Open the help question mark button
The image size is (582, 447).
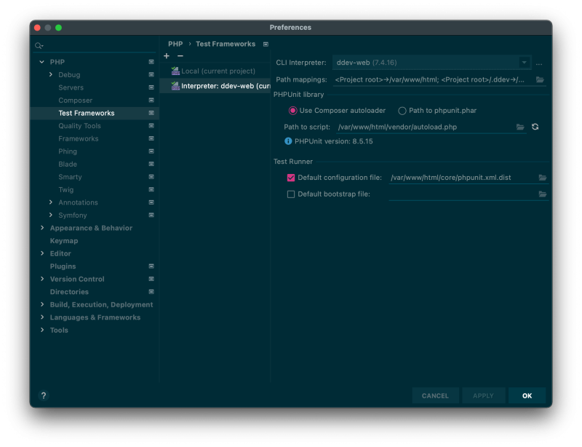[44, 395]
